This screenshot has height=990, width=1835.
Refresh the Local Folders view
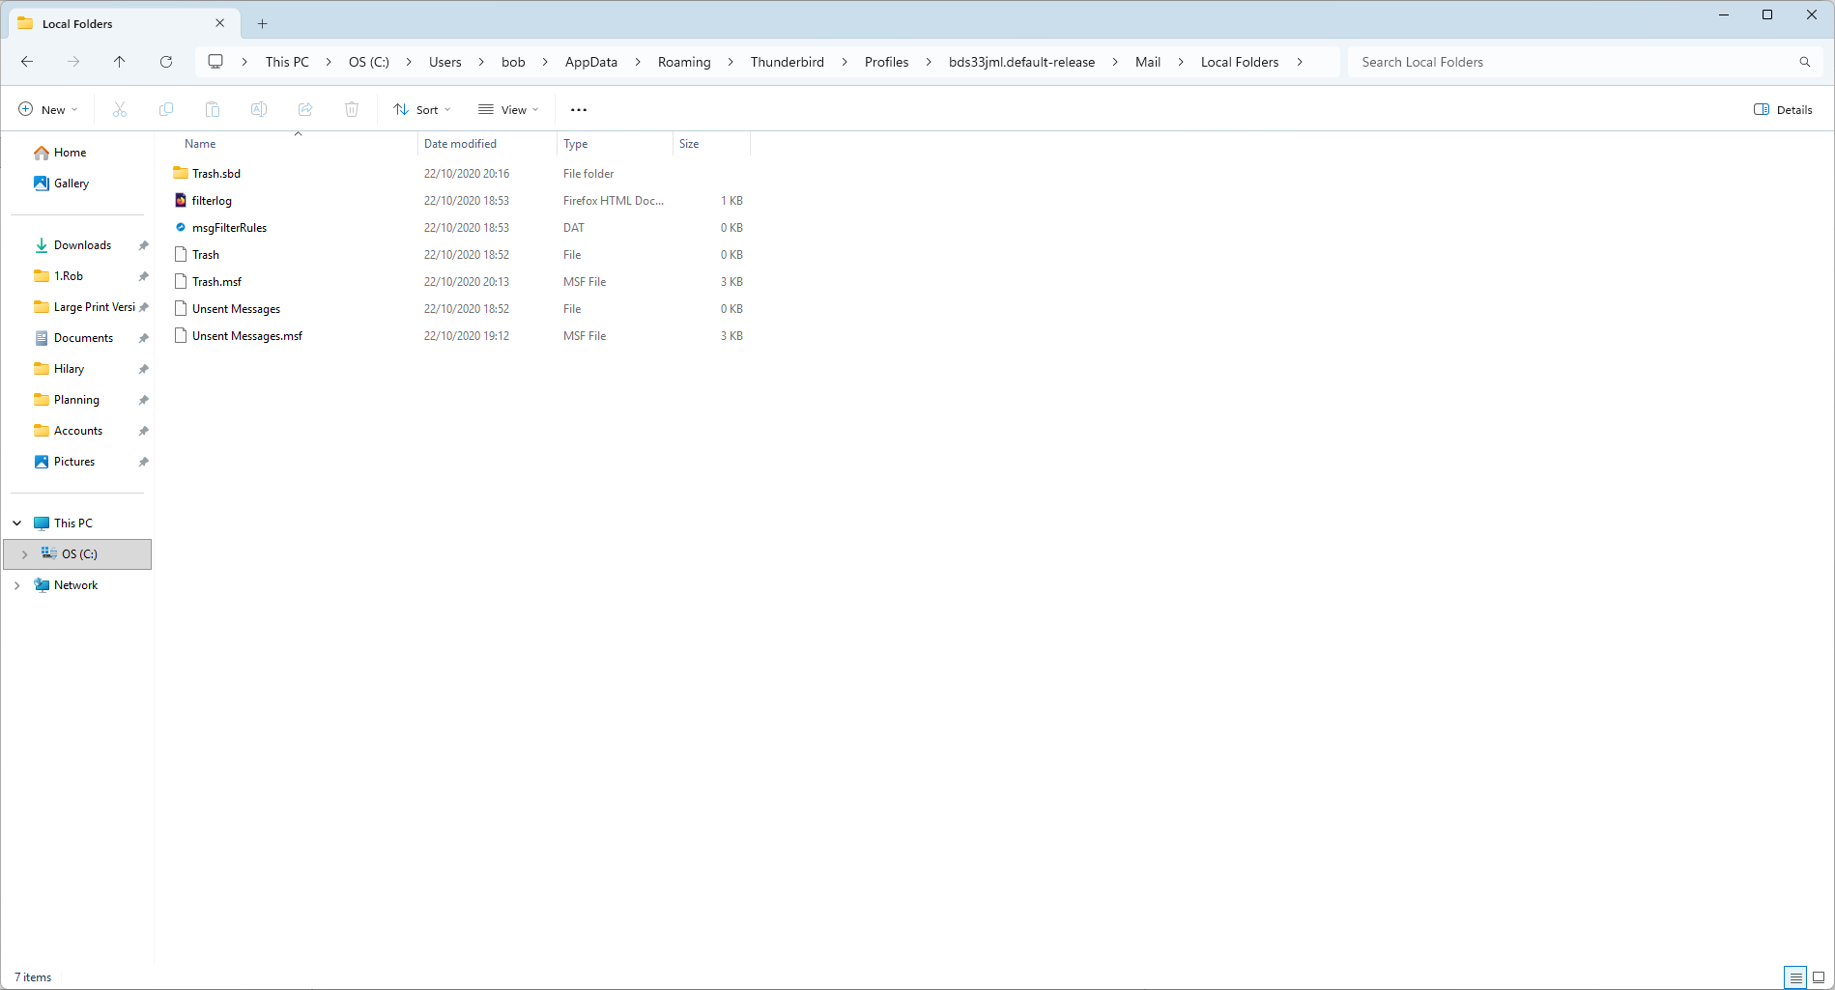(166, 62)
